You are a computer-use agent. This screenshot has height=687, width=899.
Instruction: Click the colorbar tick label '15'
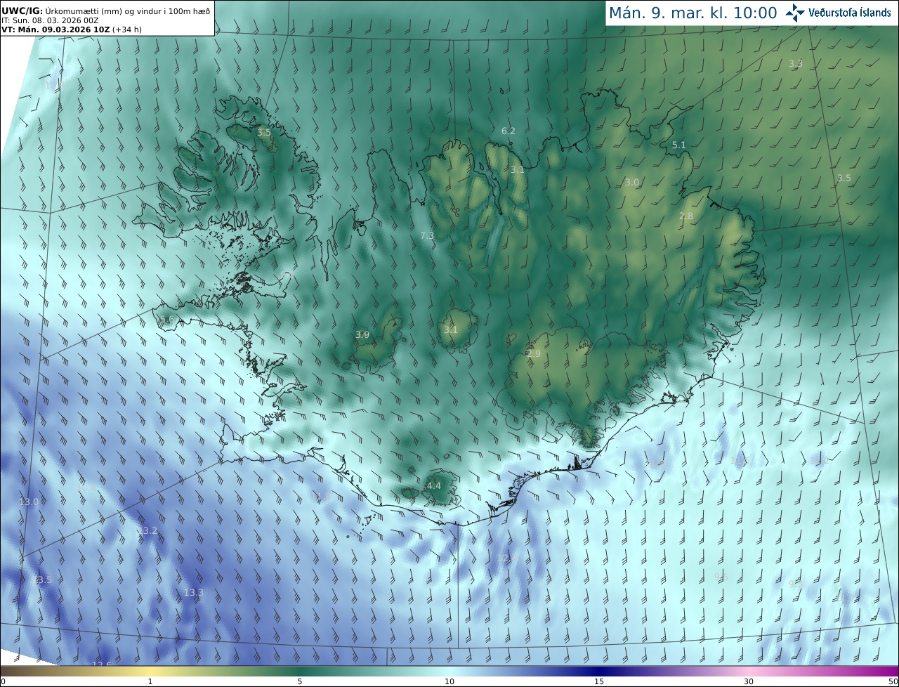(599, 681)
